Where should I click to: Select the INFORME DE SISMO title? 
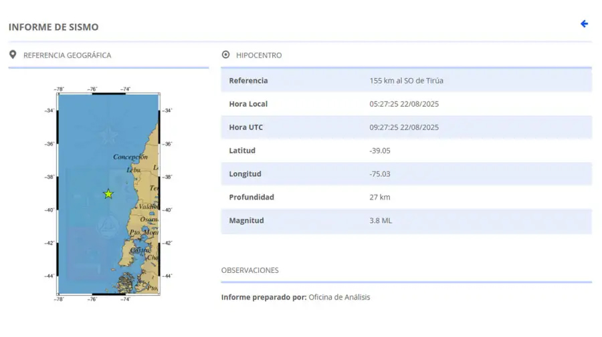54,27
